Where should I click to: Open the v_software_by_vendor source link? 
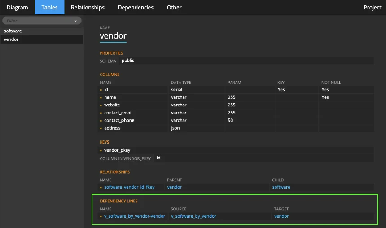(193, 216)
